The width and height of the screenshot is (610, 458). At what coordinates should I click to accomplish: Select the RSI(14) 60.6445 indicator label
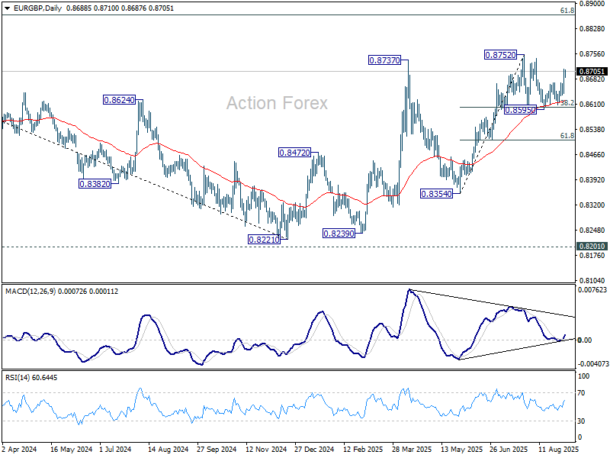pos(31,378)
